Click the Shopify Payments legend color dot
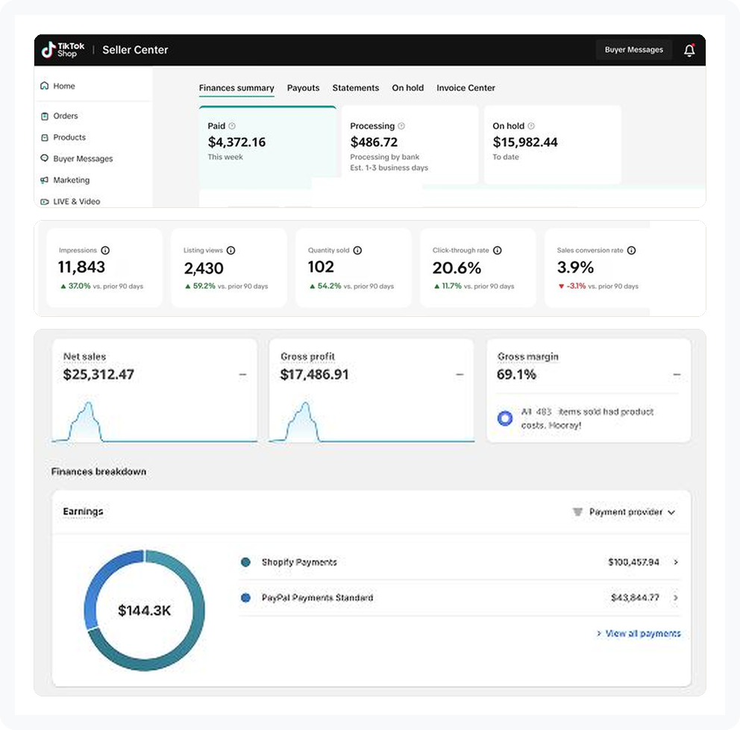This screenshot has width=740, height=730. tap(245, 562)
